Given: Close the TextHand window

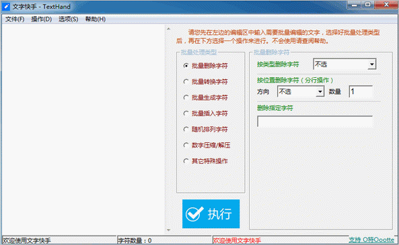Looking at the screenshot, I should tap(386, 5).
